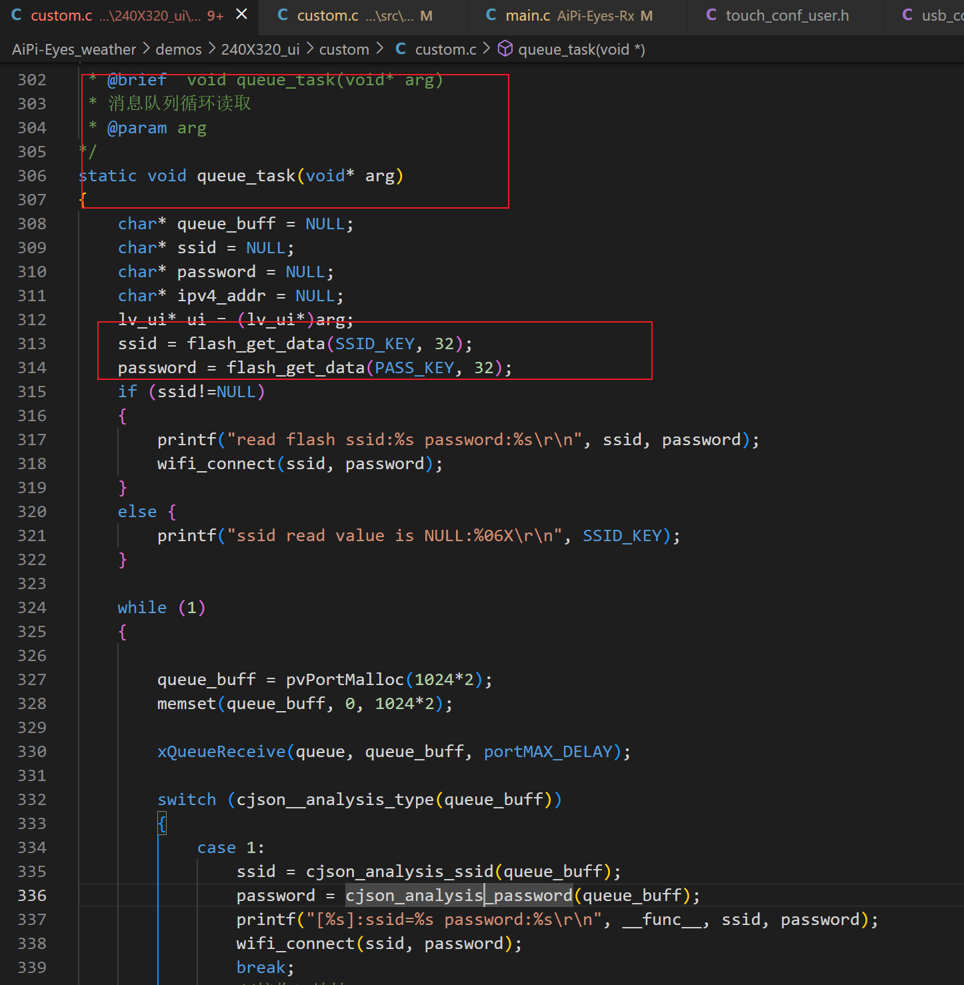The height and width of the screenshot is (985, 964).
Task: Click if (ssid!=NULL) condition on line 315
Action: click(191, 392)
